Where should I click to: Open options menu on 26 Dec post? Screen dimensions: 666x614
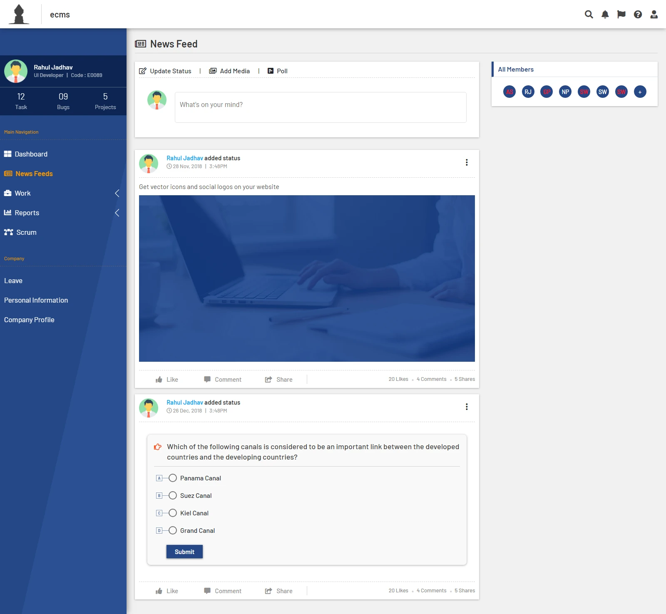click(x=467, y=407)
